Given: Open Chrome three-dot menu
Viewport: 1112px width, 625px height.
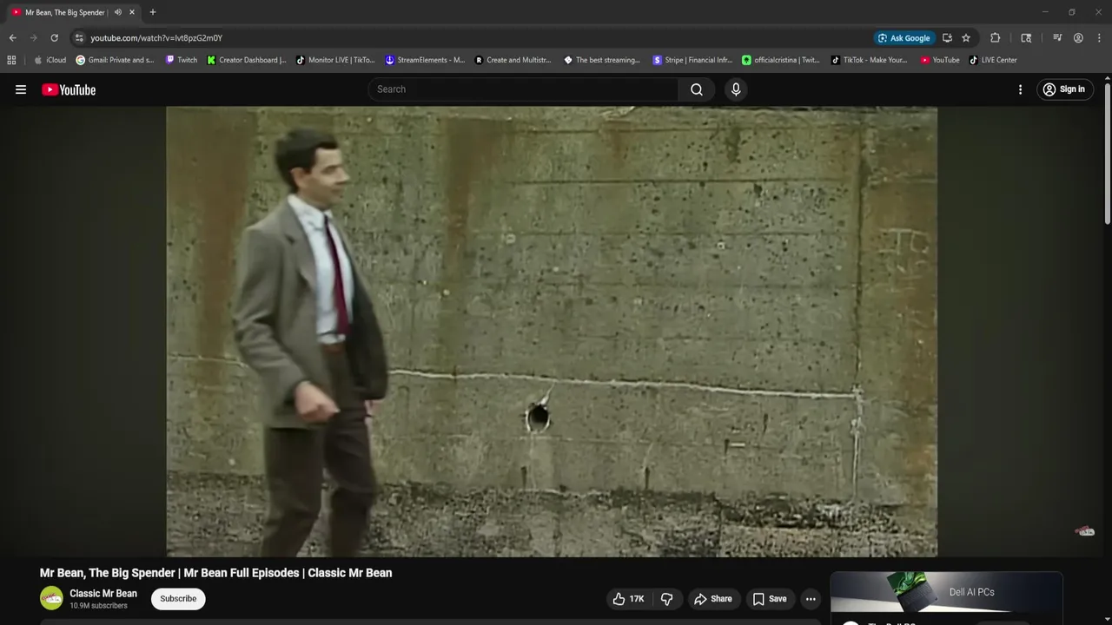Looking at the screenshot, I should pos(1100,38).
